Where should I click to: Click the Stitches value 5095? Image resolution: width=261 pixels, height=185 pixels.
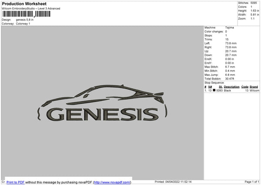point(254,3)
